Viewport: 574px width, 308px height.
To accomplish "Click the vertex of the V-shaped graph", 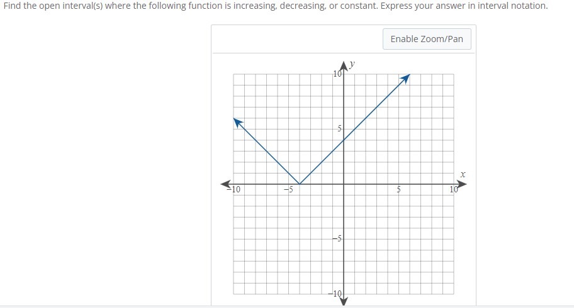I will 300,184.
